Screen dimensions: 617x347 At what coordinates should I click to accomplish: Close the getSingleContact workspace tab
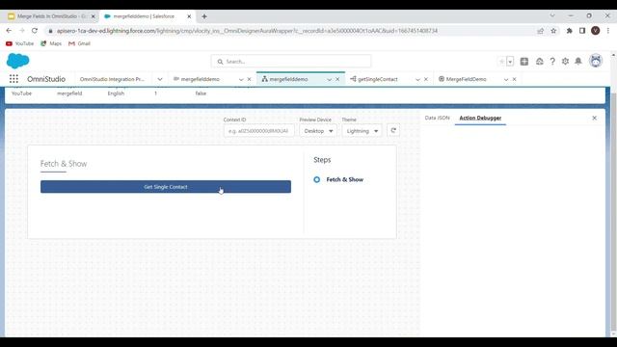click(426, 79)
